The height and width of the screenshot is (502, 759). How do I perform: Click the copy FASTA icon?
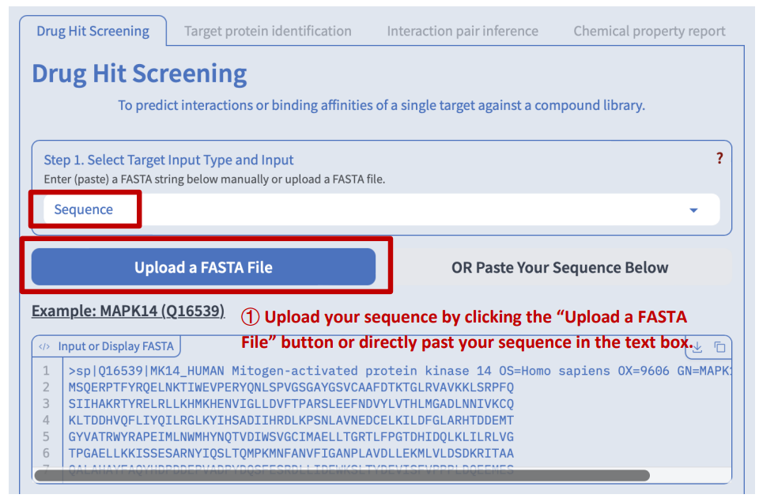tap(719, 347)
